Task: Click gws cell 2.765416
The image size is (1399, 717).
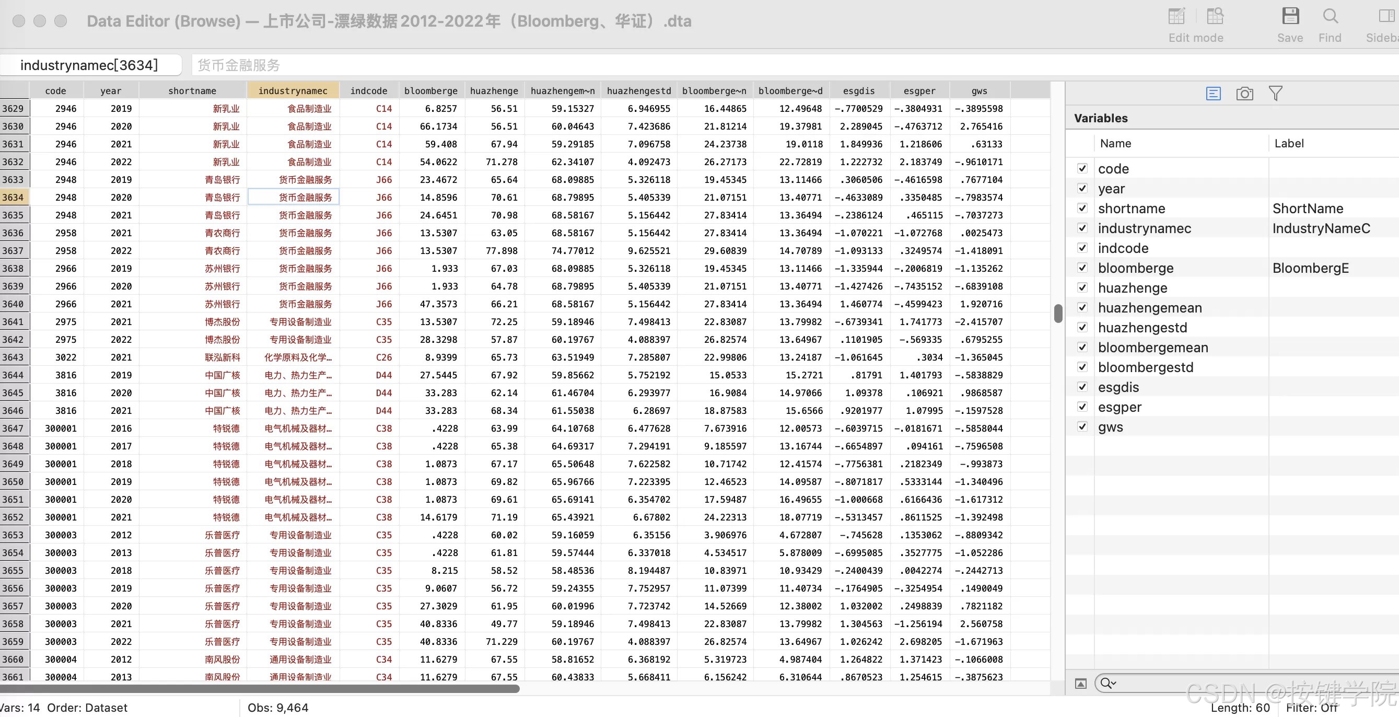Action: [981, 126]
